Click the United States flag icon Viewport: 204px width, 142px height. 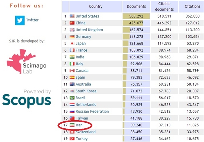(x=72, y=16)
